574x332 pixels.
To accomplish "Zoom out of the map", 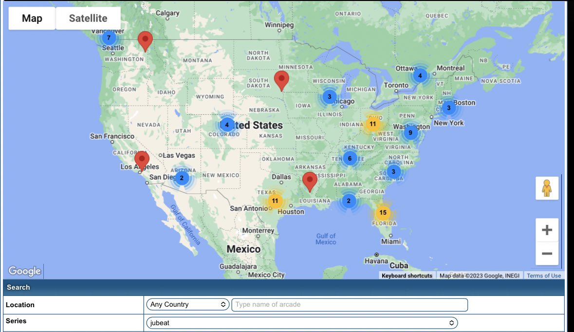I will (x=547, y=254).
